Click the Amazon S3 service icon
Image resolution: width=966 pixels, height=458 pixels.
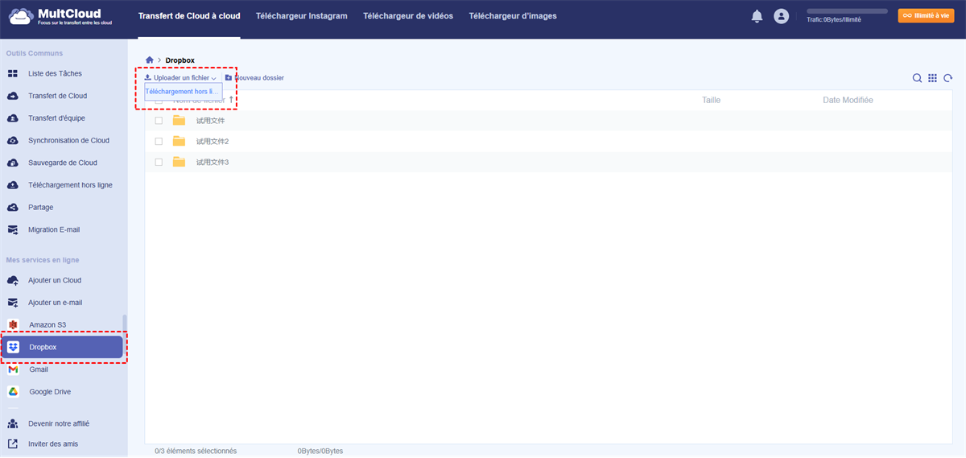[x=13, y=324]
